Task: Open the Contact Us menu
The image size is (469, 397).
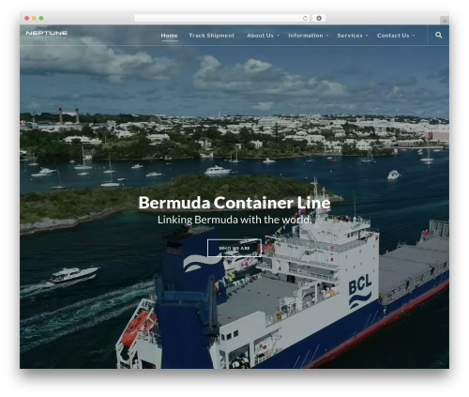Action: (393, 36)
